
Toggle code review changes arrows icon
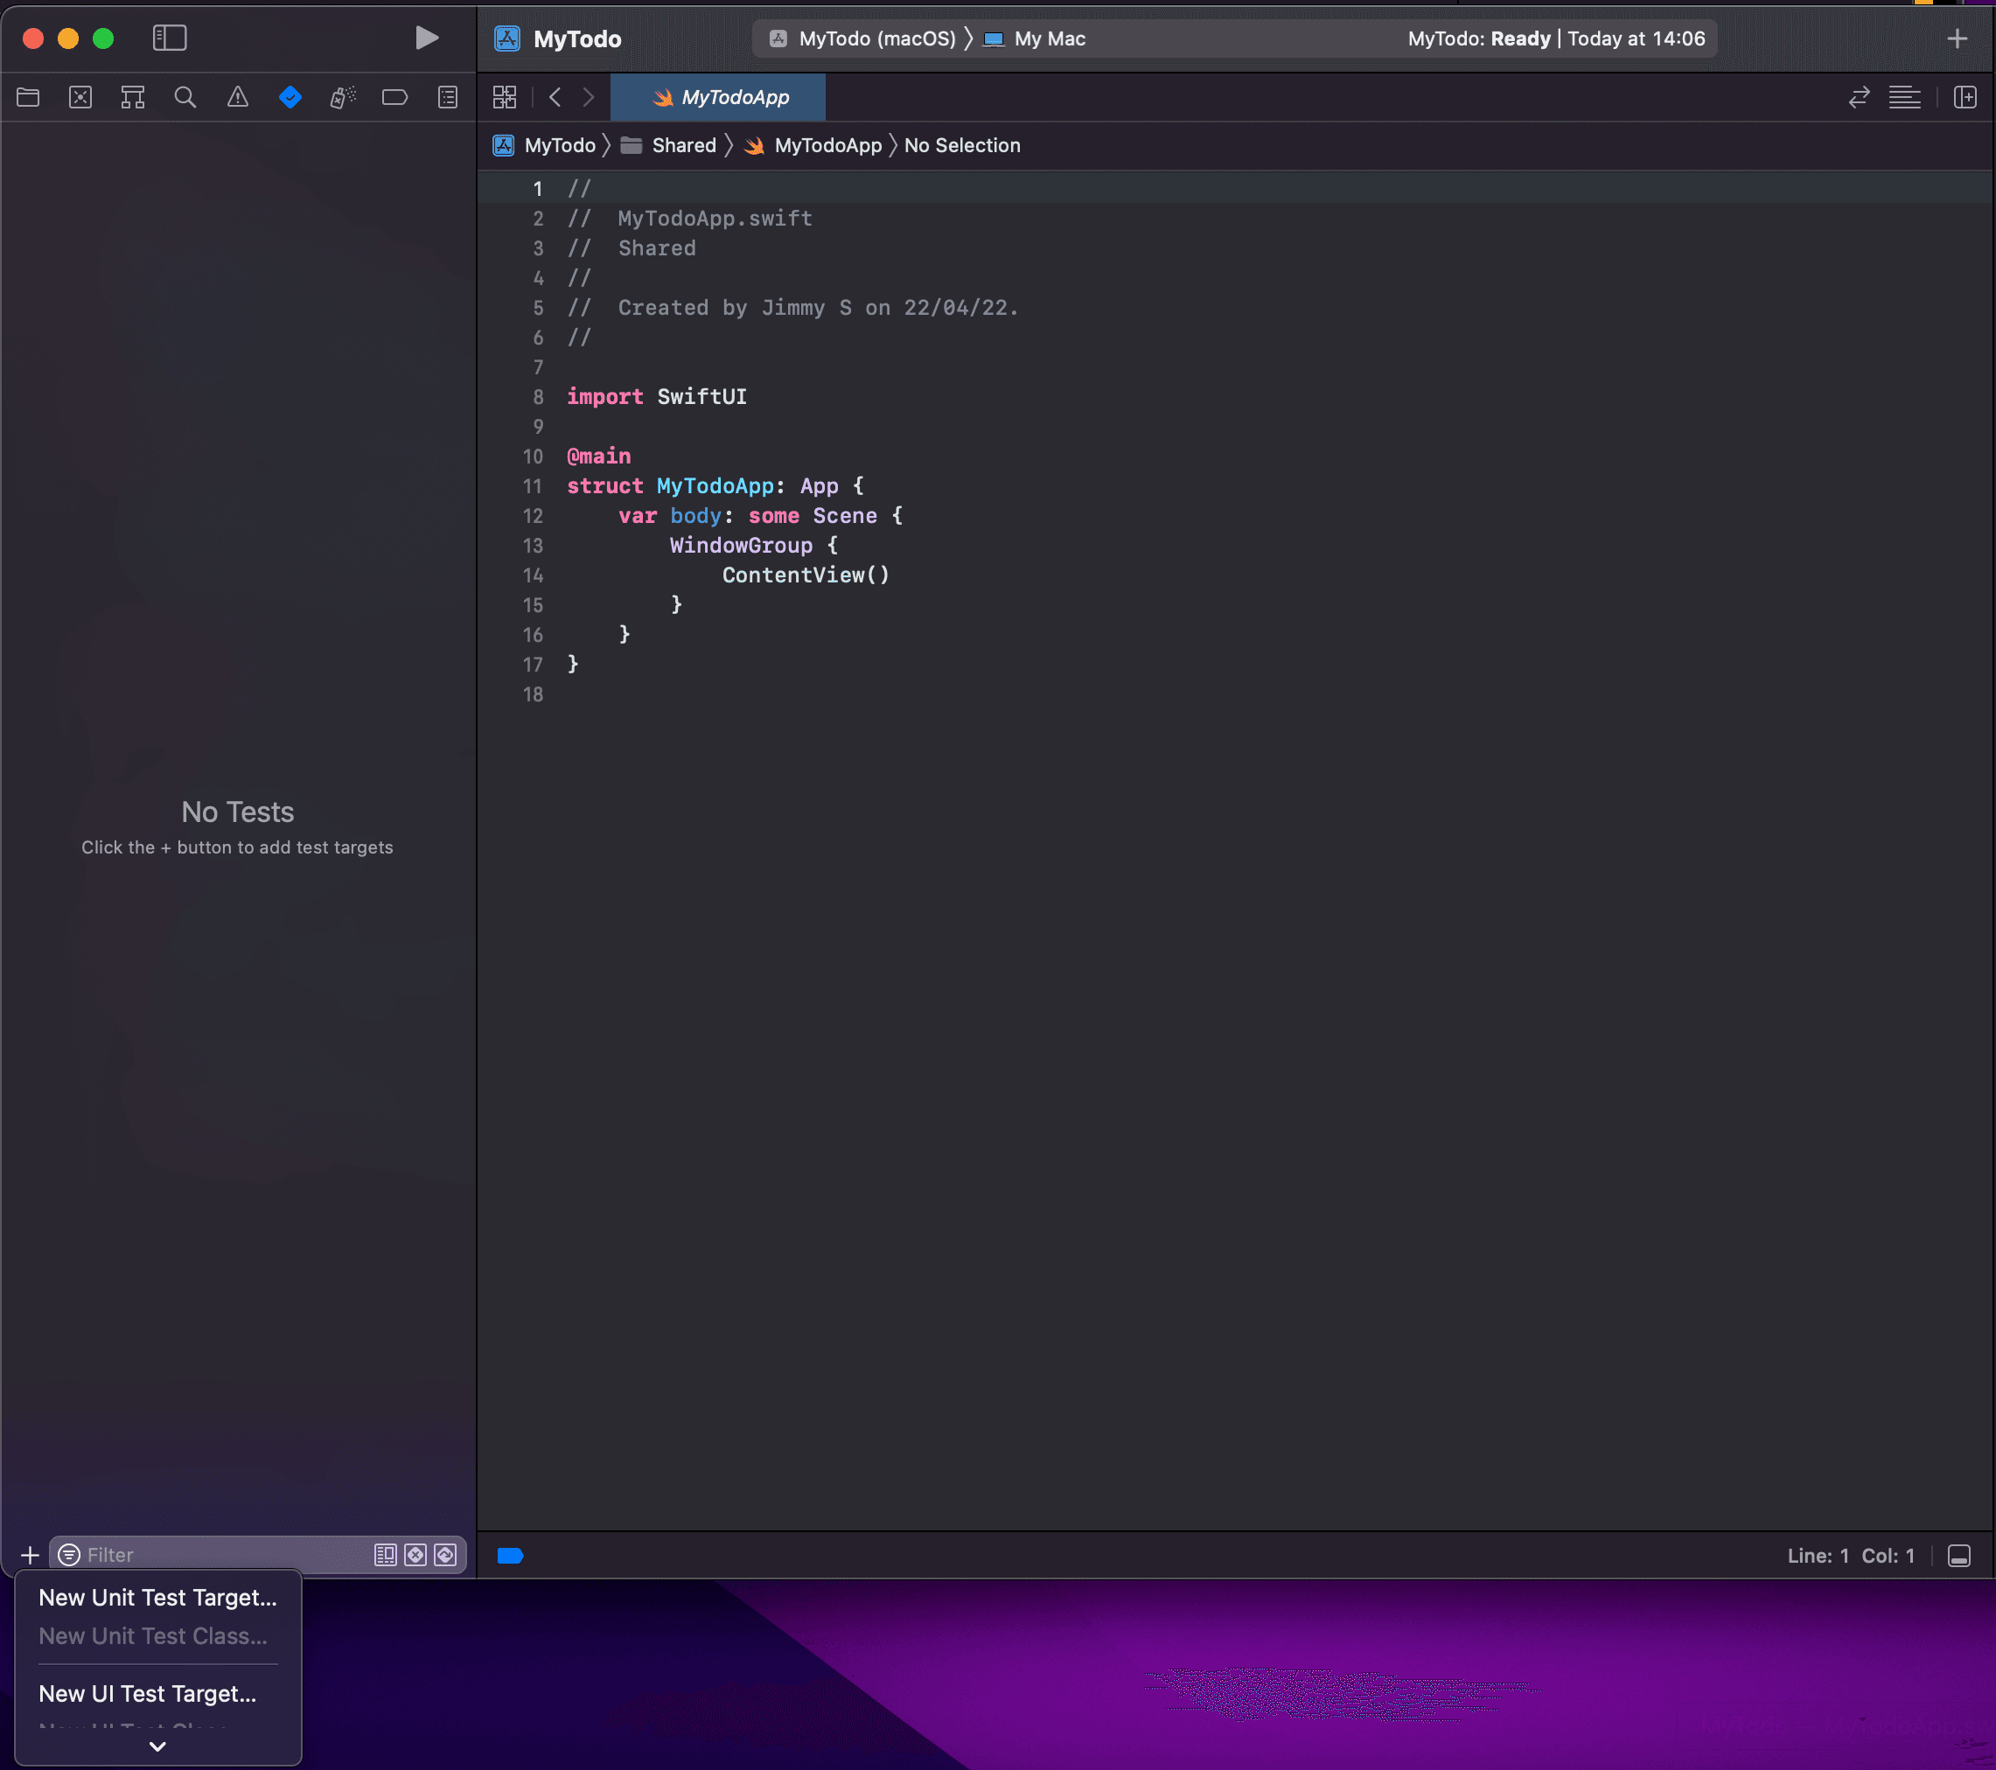pyautogui.click(x=1859, y=97)
